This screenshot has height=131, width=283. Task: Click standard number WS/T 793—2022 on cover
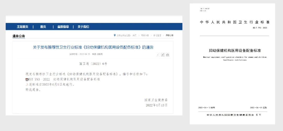pos(260,28)
